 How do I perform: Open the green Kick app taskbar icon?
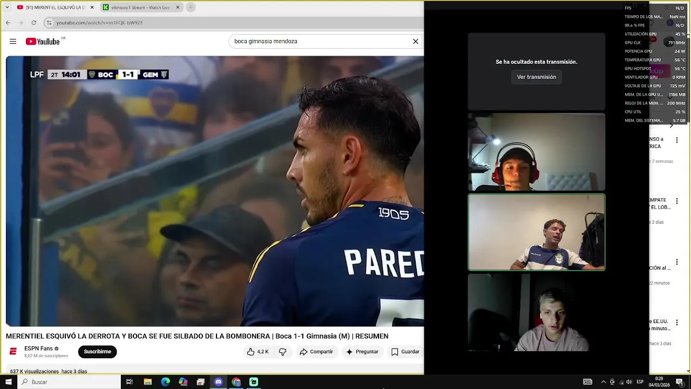coord(254,382)
